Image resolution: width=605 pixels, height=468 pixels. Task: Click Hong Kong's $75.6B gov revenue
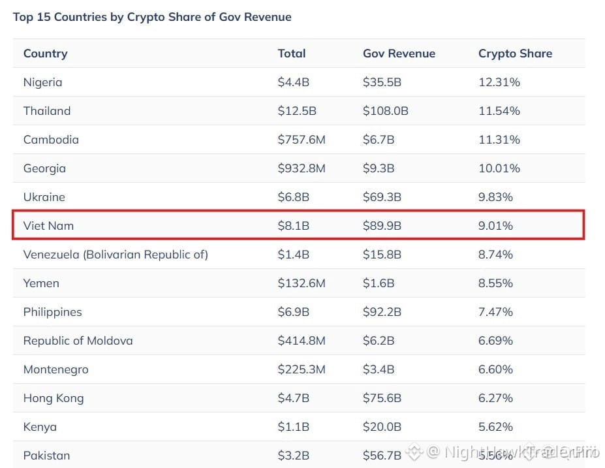(382, 398)
